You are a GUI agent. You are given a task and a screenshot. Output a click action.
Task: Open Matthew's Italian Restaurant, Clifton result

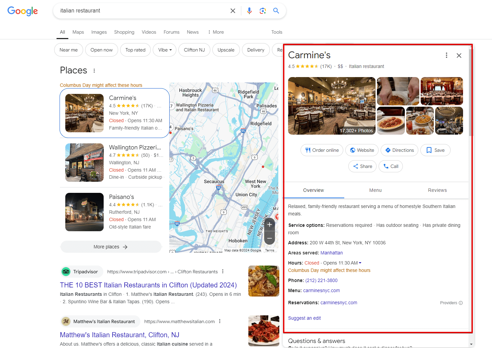pyautogui.click(x=119, y=335)
